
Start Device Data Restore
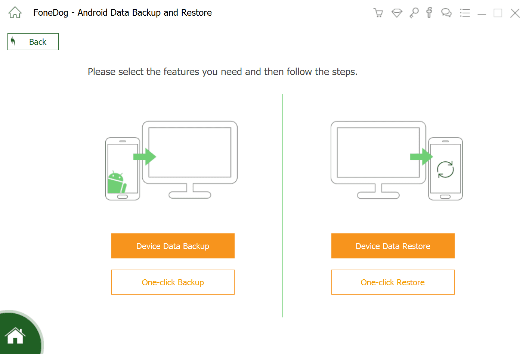(393, 246)
